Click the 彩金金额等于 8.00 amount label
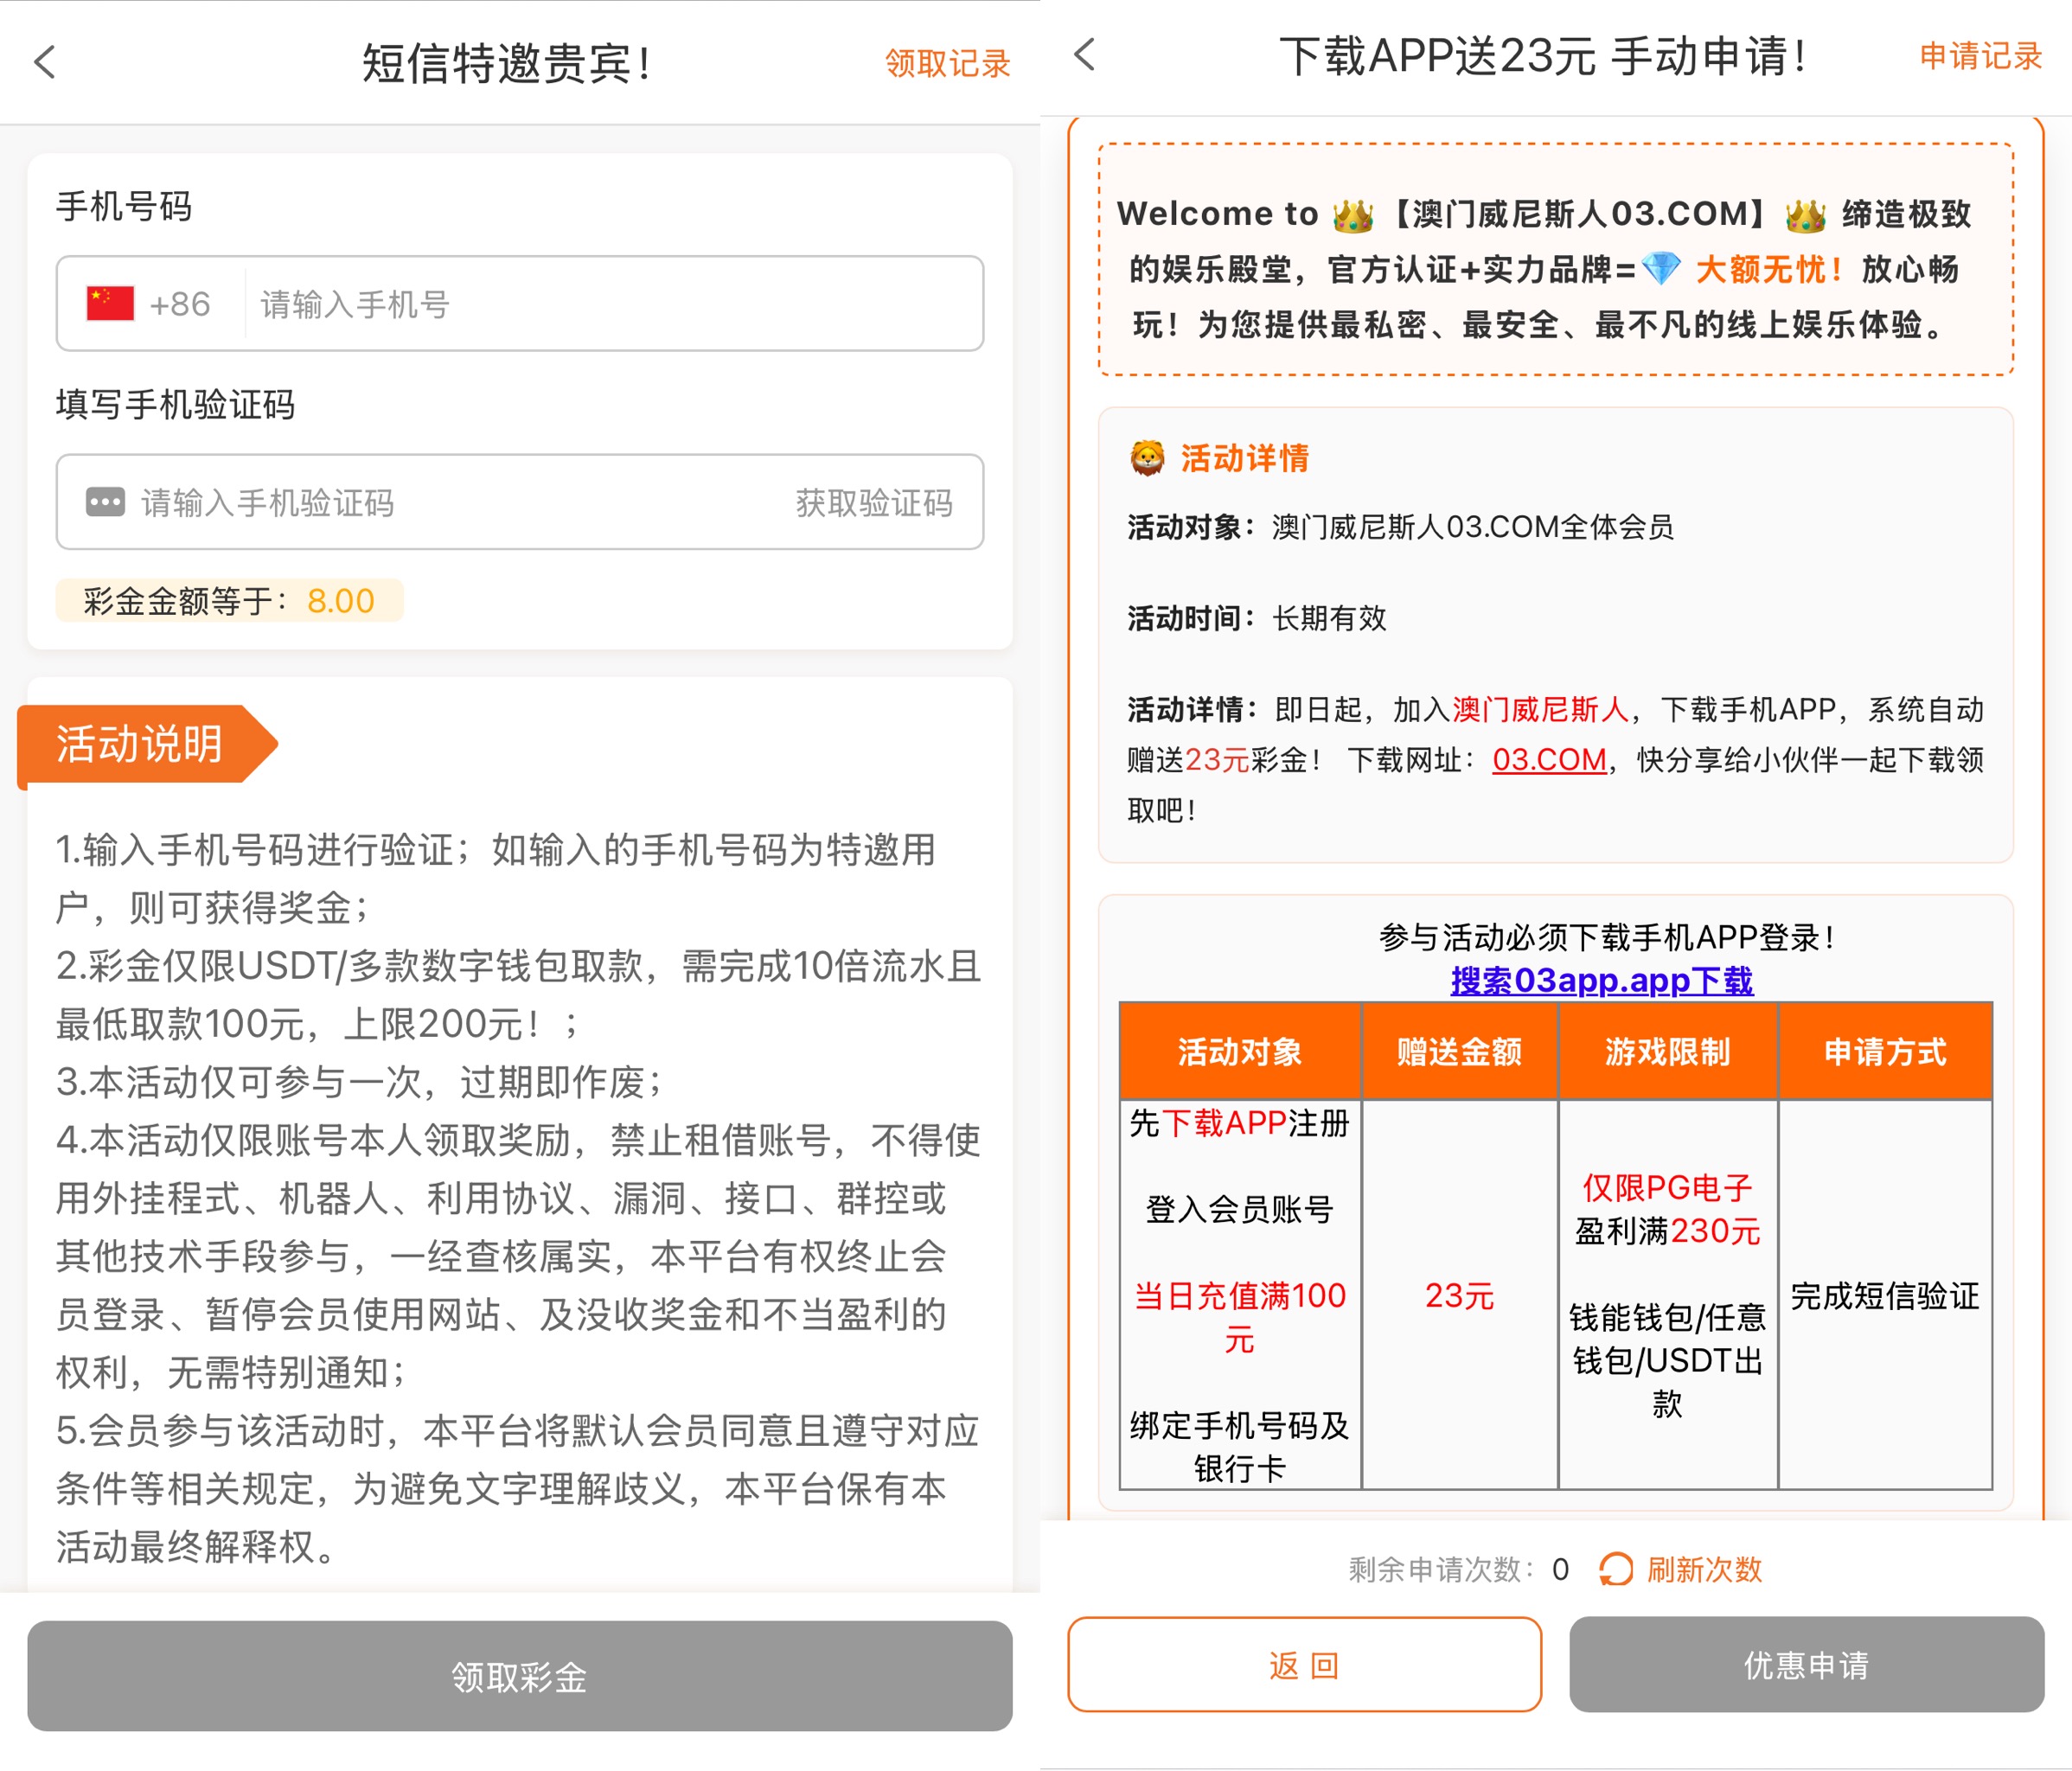The height and width of the screenshot is (1771, 2072). pyautogui.click(x=229, y=600)
